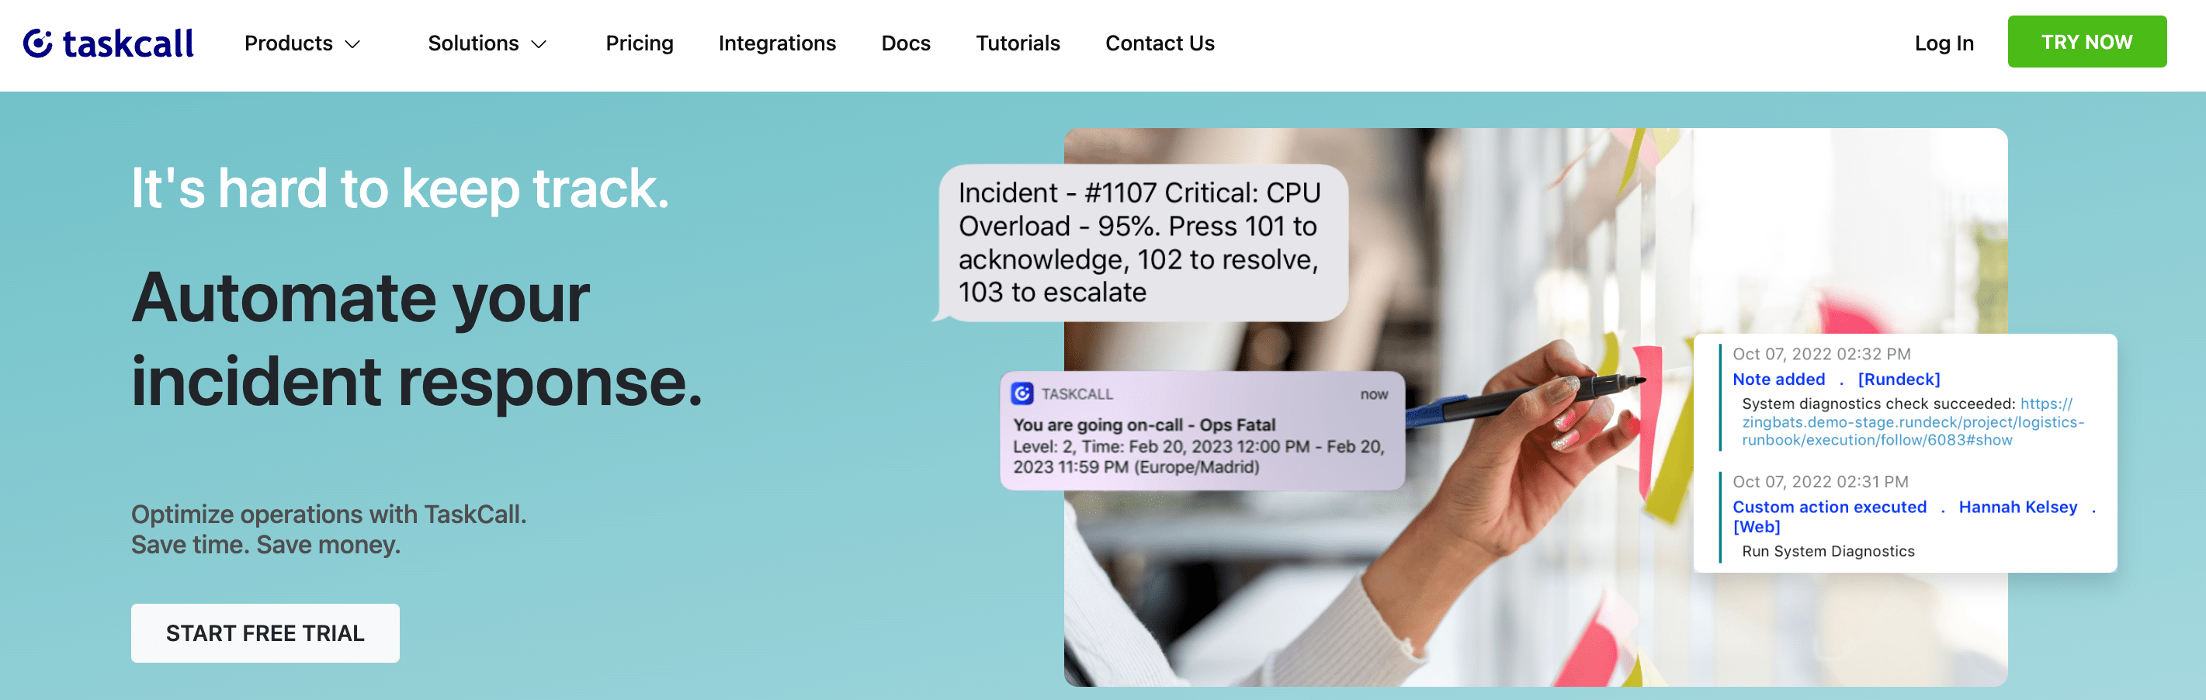
Task: Open the Rundeck diagnostics URL link
Action: (x=1913, y=422)
